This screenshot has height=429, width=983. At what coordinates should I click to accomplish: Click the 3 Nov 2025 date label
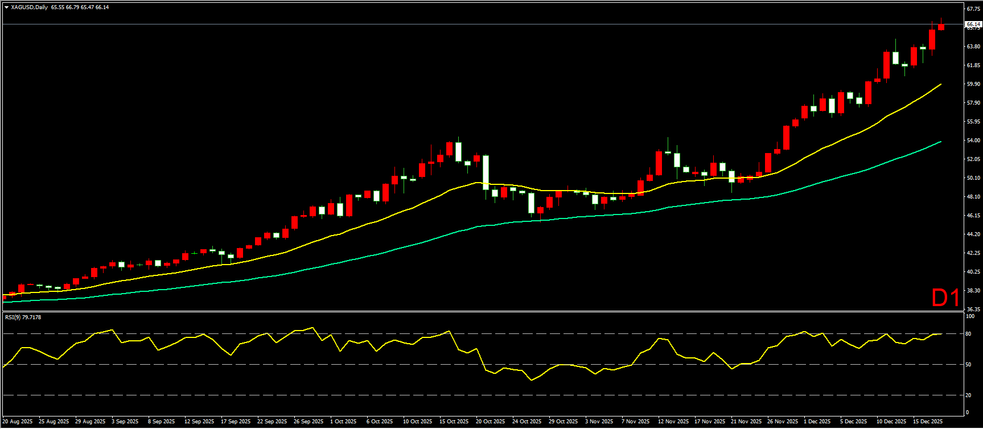[599, 422]
